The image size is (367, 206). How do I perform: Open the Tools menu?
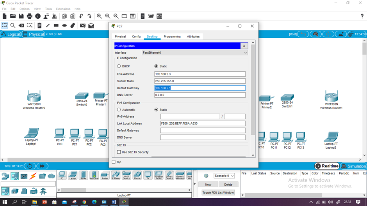point(48,9)
